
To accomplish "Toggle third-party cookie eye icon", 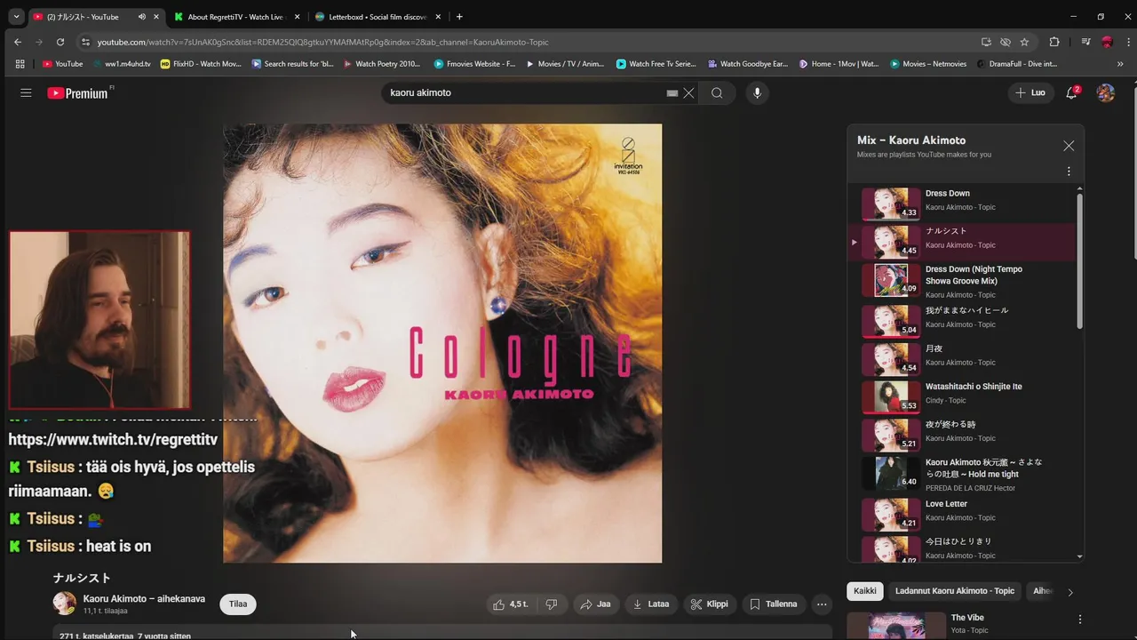I will coord(1006,42).
